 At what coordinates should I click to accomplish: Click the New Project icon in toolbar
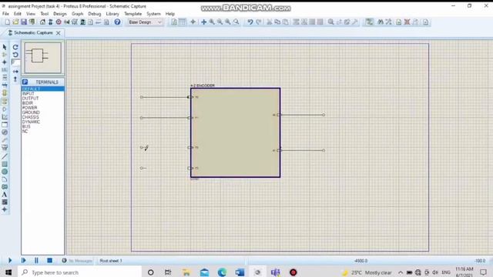click(x=7, y=22)
